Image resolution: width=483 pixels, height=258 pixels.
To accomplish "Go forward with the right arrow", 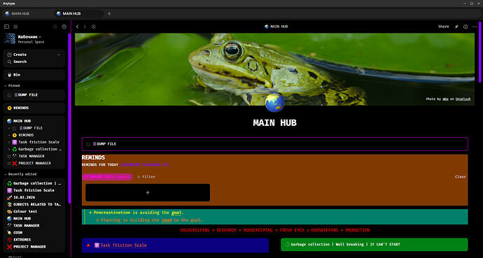I will tap(85, 27).
